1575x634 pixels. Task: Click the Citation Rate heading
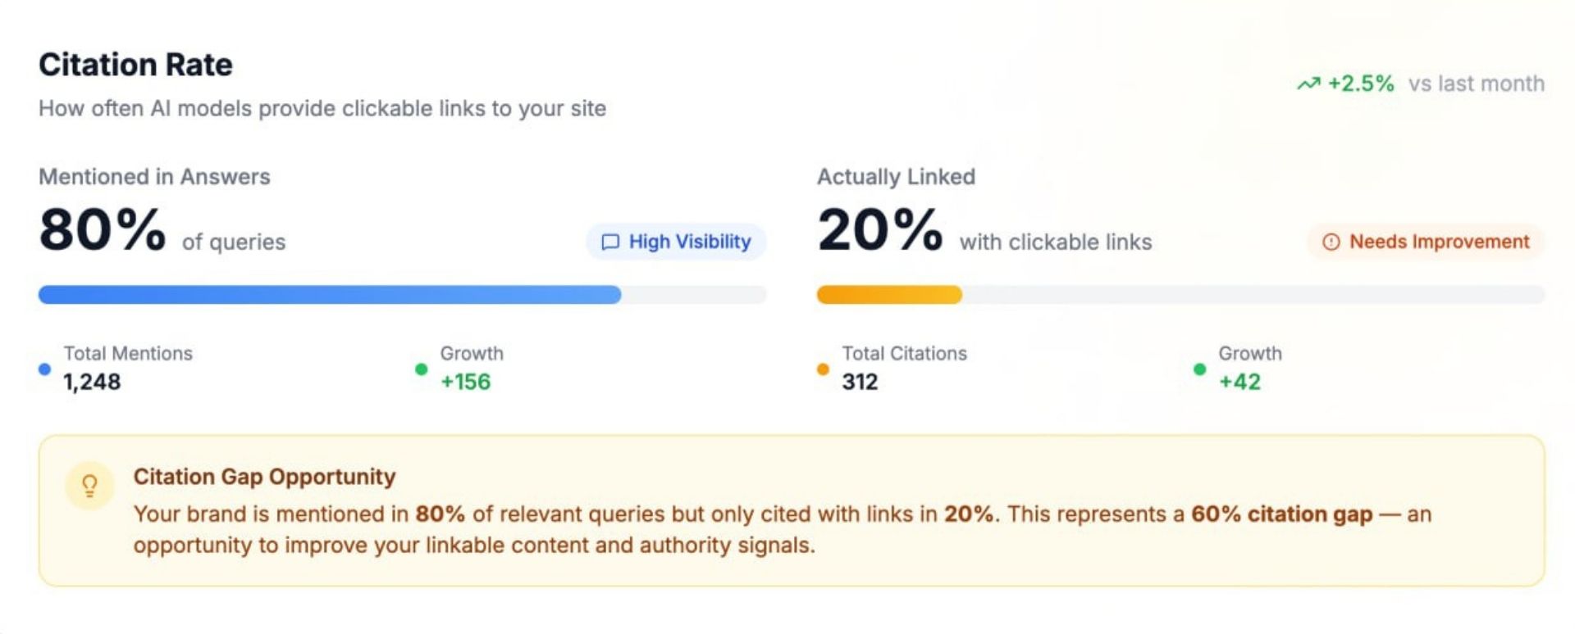tap(135, 65)
